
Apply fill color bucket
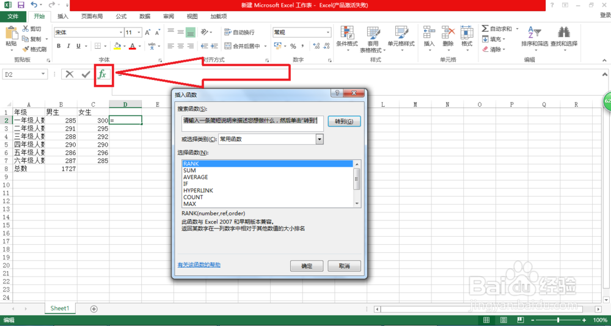click(x=117, y=46)
